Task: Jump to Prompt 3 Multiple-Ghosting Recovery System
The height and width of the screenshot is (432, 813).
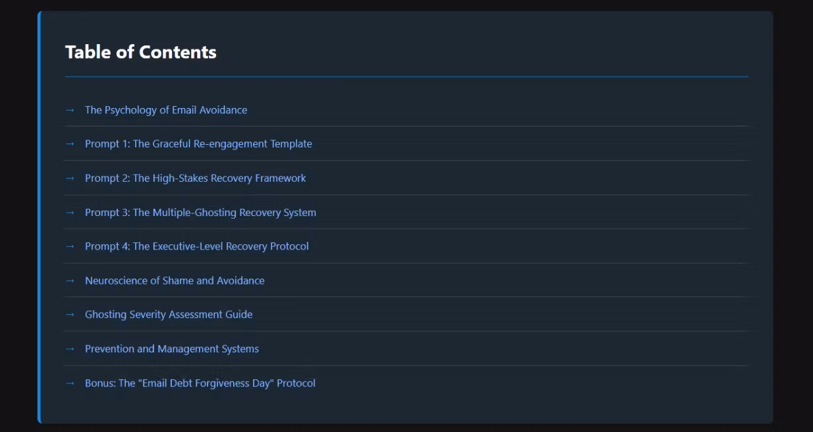Action: pyautogui.click(x=200, y=212)
